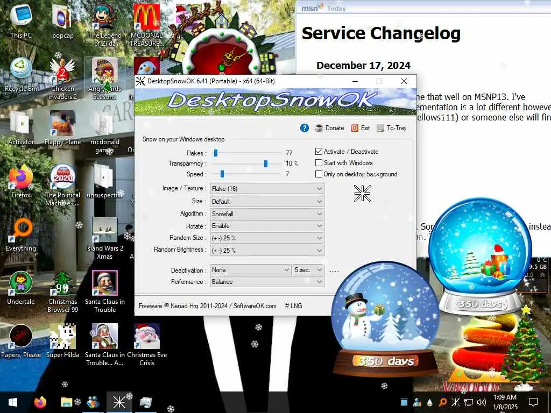Select the Chicken Invaders 2 icon
This screenshot has height=413, width=551.
(x=62, y=79)
